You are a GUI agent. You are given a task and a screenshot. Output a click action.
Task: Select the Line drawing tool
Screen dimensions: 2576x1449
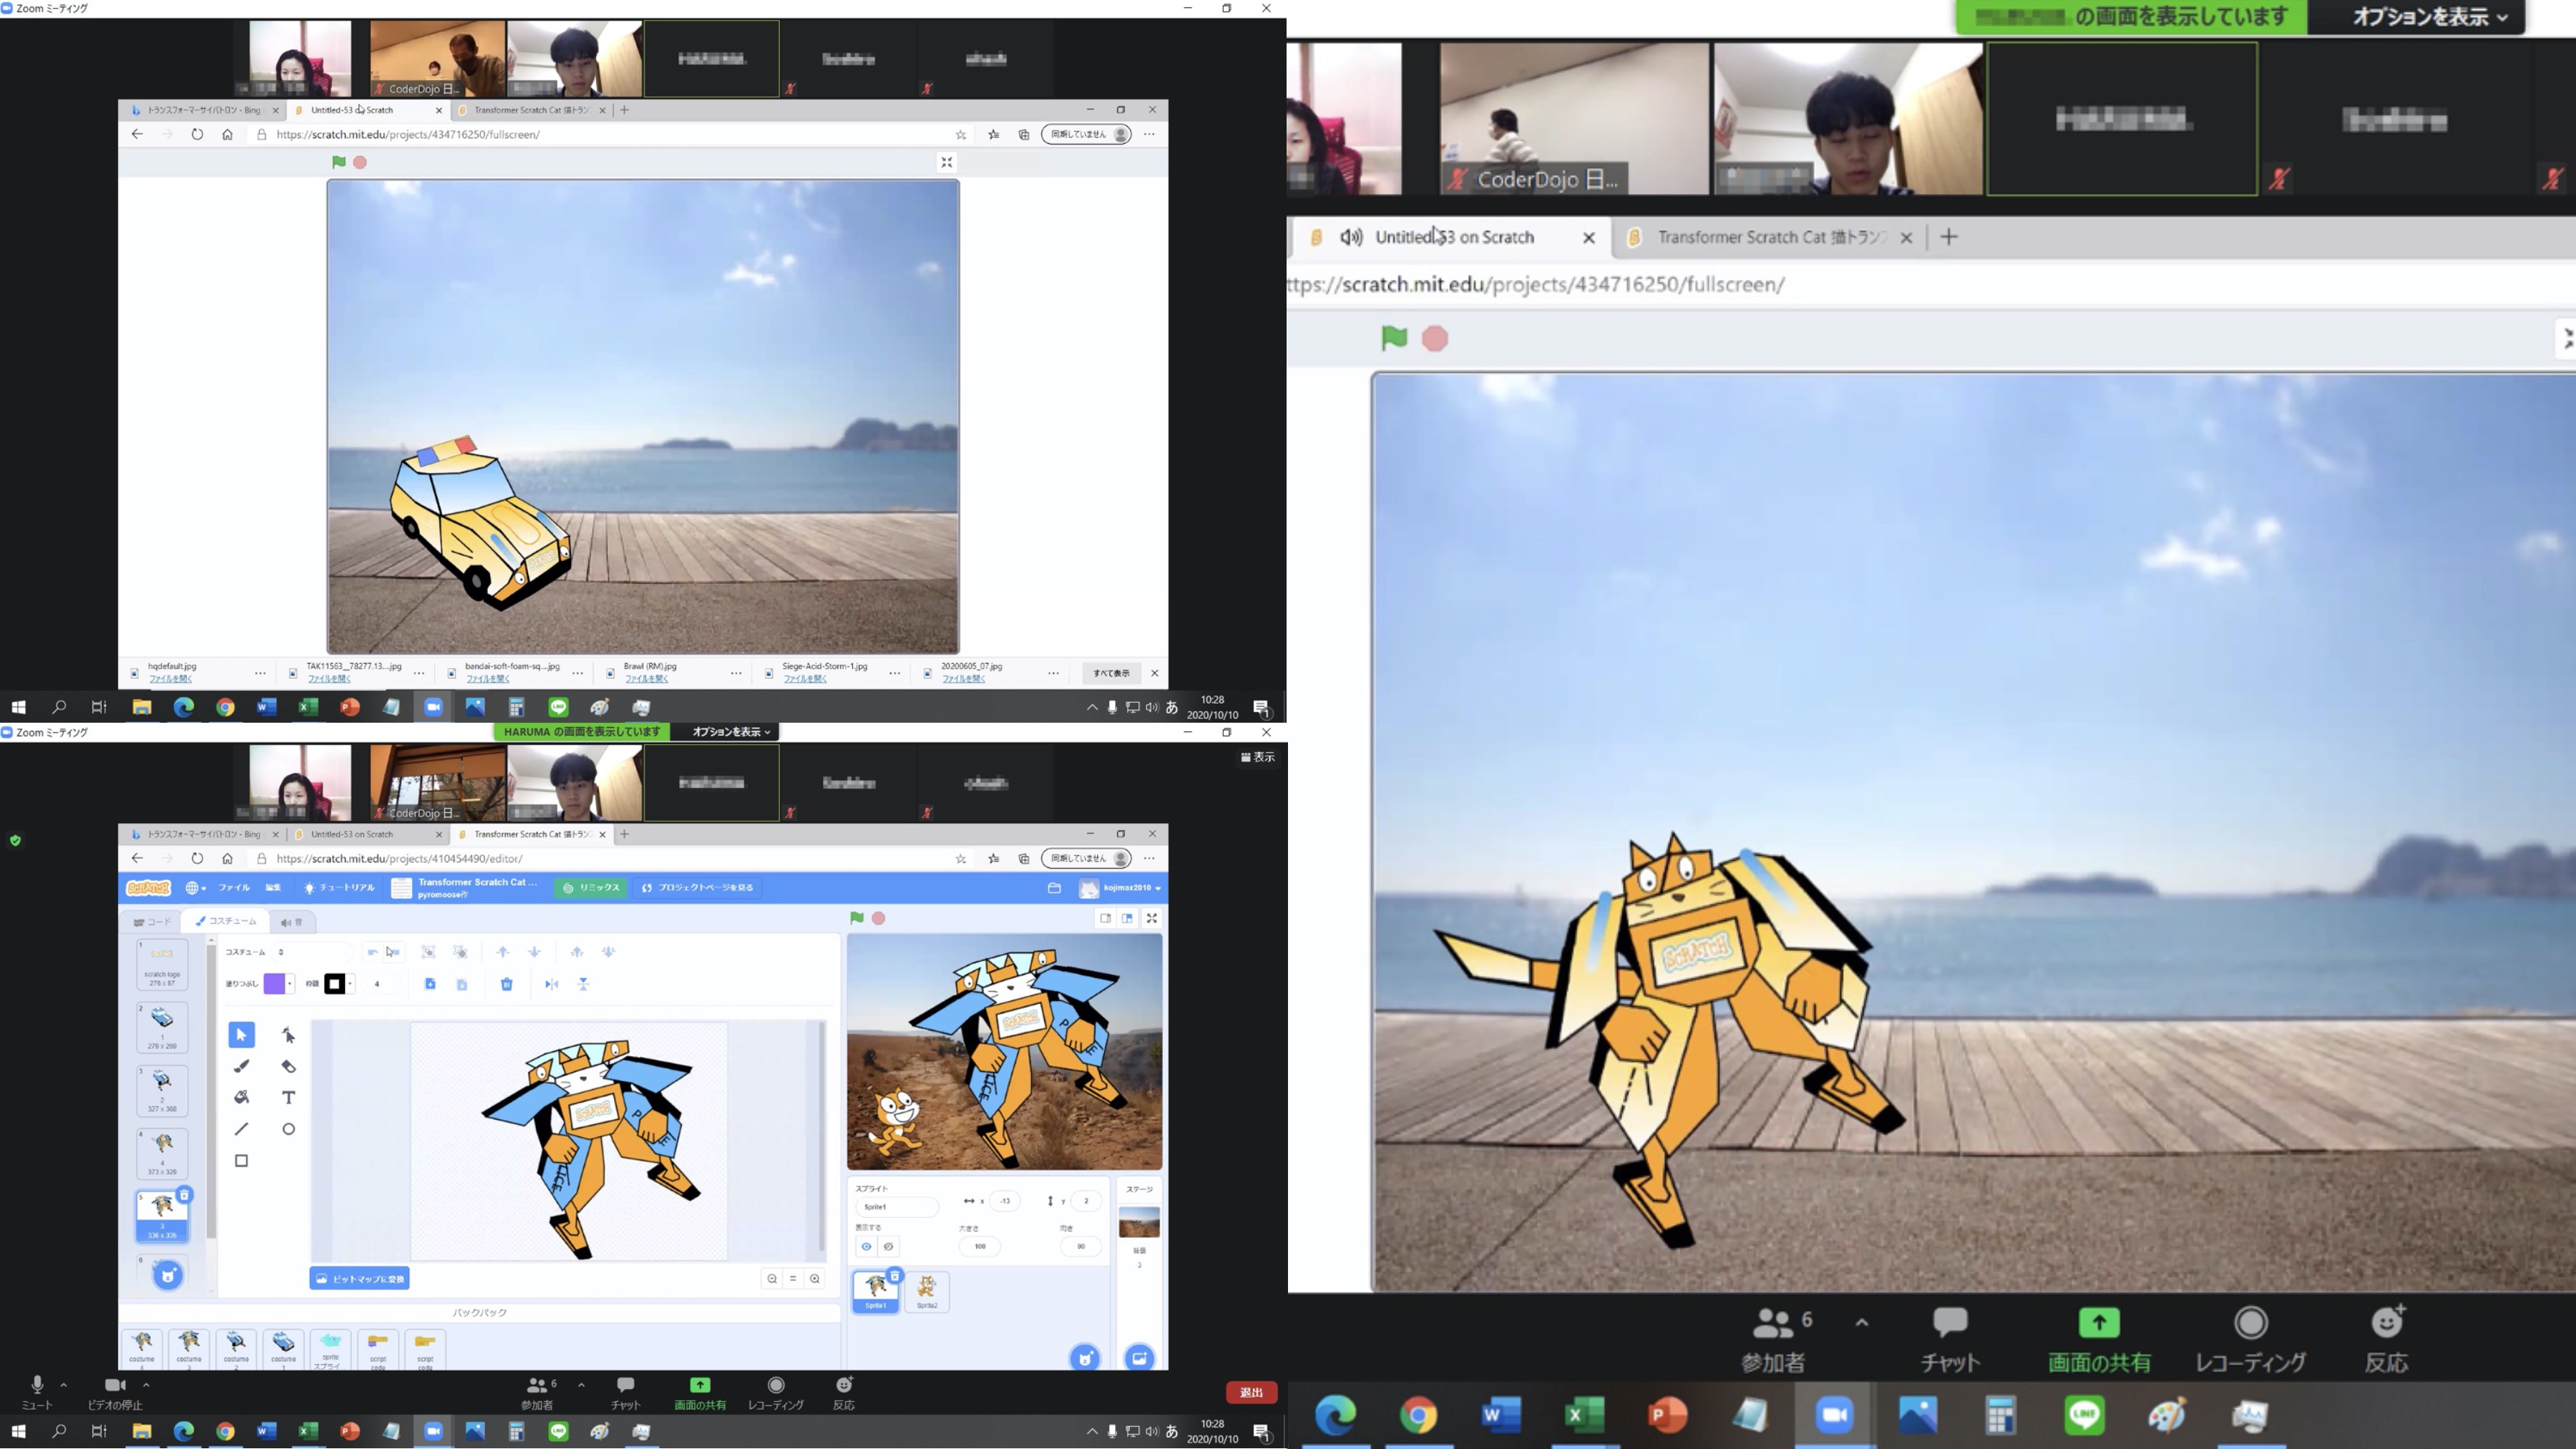(x=241, y=1129)
